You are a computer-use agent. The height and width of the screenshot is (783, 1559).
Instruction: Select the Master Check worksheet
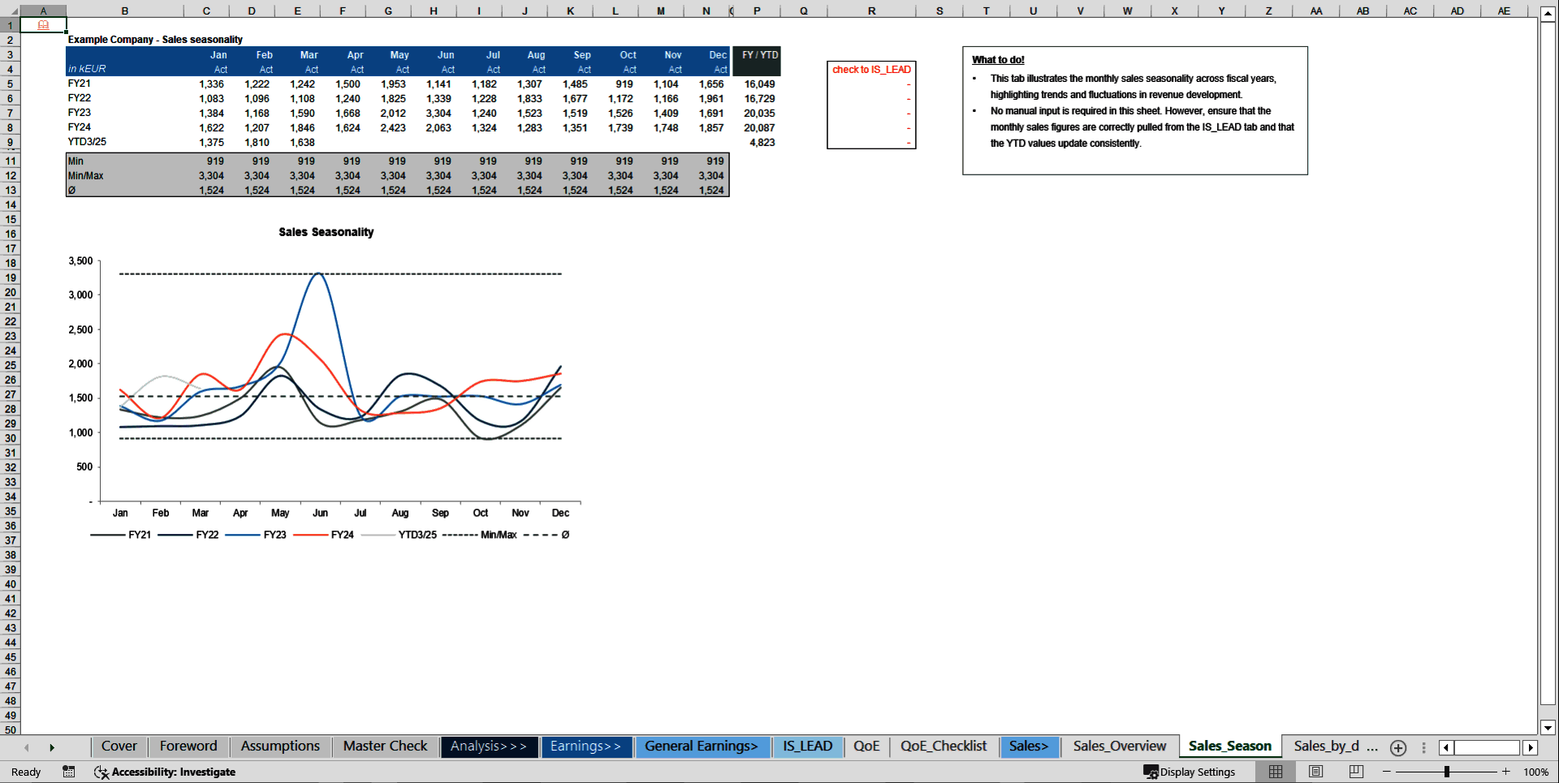(x=384, y=746)
